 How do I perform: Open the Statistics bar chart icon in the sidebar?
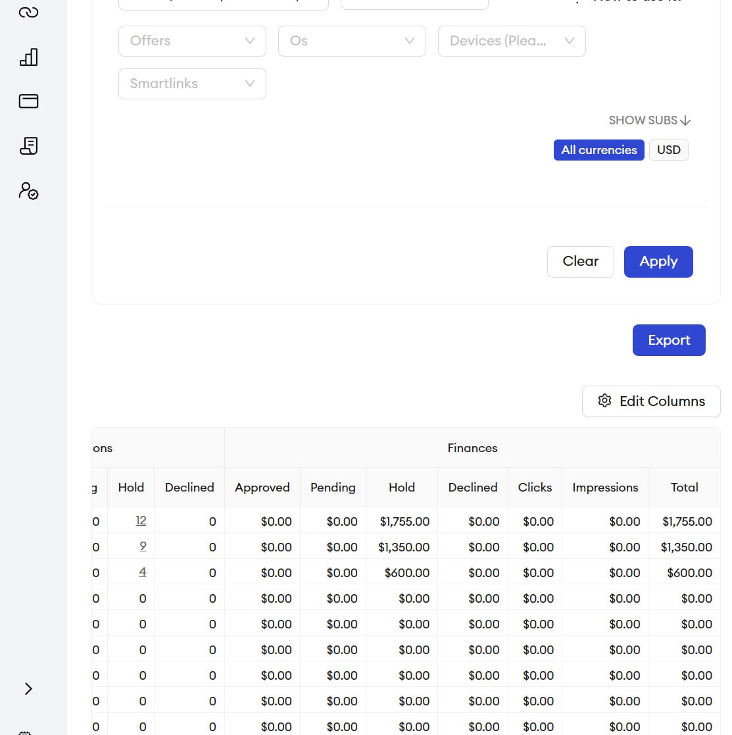28,57
